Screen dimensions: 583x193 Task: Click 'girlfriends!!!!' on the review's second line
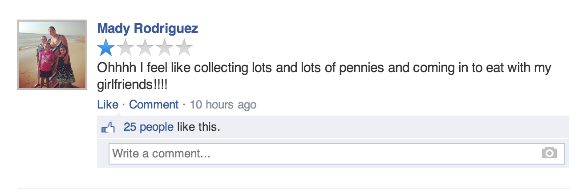pyautogui.click(x=135, y=84)
